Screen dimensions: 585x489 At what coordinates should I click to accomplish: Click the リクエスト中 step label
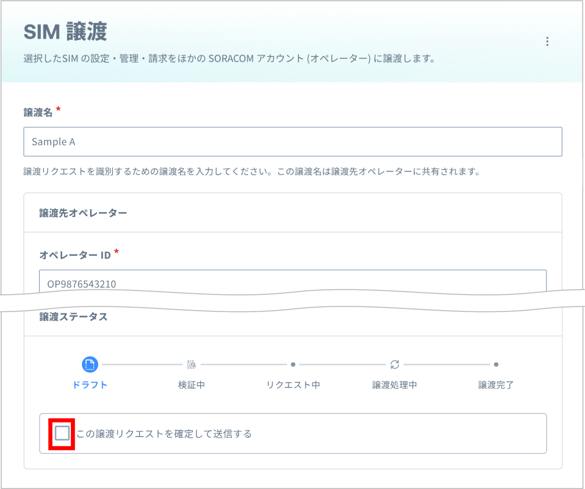click(x=293, y=385)
